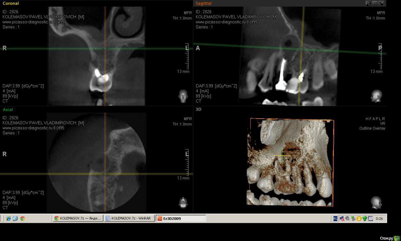This screenshot has width=401, height=241.
Task: Click the RL language indicator in tray
Action: click(x=335, y=219)
